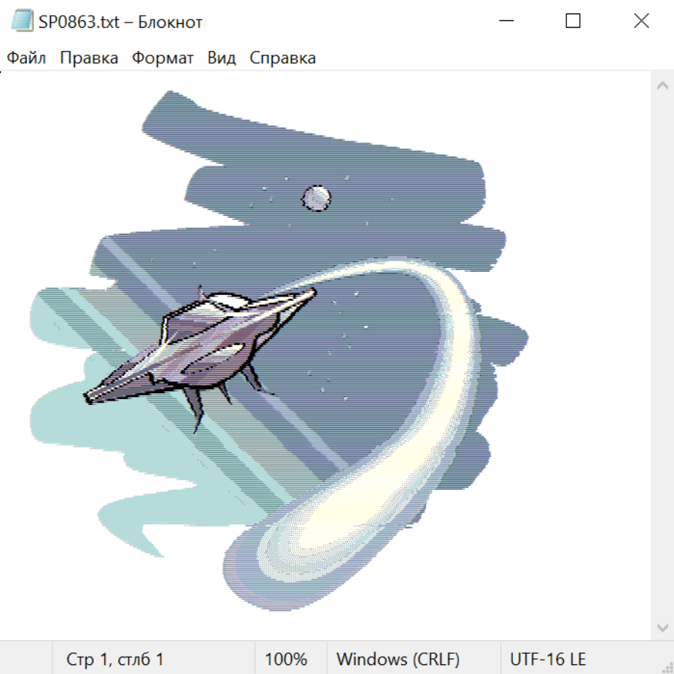Close the SP0863.txt Notepad window

coord(641,21)
